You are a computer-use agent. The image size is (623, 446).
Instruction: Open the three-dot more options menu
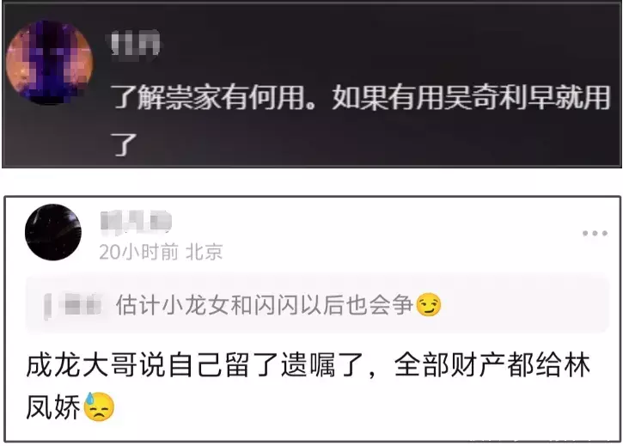point(595,234)
